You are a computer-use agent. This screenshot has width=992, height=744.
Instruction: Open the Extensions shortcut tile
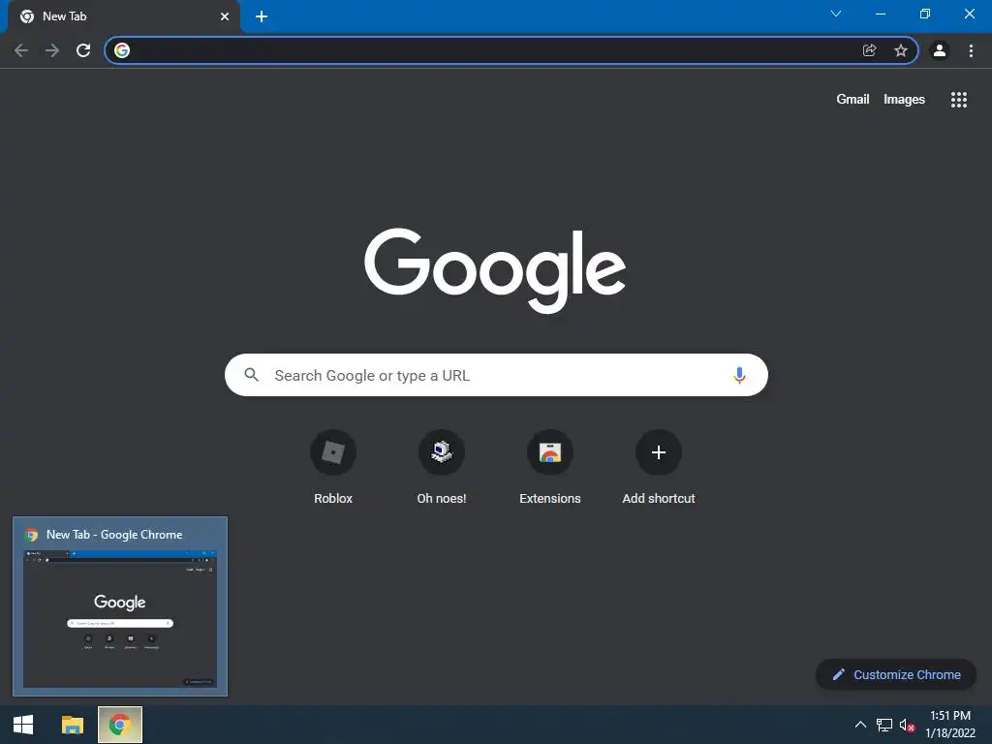click(550, 468)
